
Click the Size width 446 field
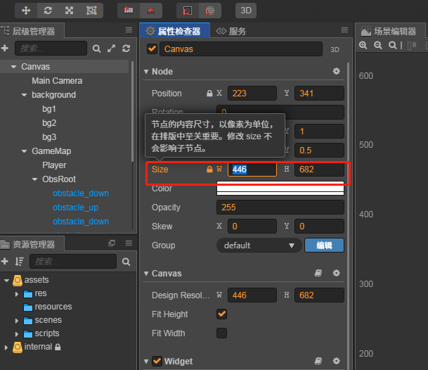click(252, 170)
